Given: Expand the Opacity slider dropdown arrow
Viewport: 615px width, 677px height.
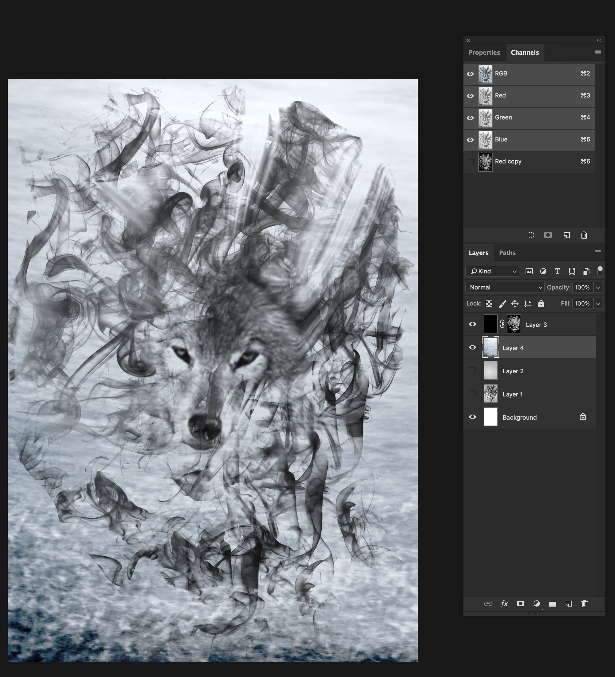Looking at the screenshot, I should [598, 287].
